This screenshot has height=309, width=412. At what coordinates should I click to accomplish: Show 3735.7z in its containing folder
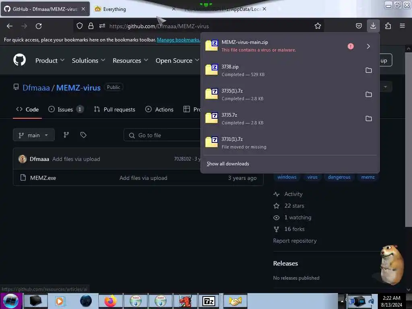(x=369, y=119)
